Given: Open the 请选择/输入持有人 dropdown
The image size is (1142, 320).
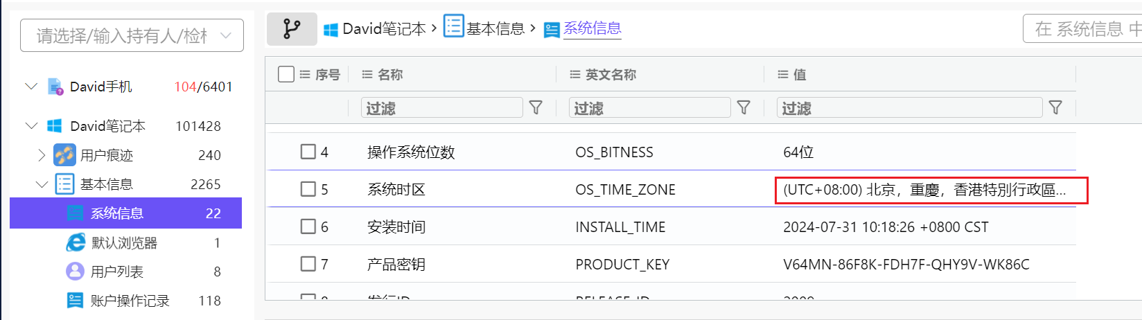Looking at the screenshot, I should pos(132,35).
